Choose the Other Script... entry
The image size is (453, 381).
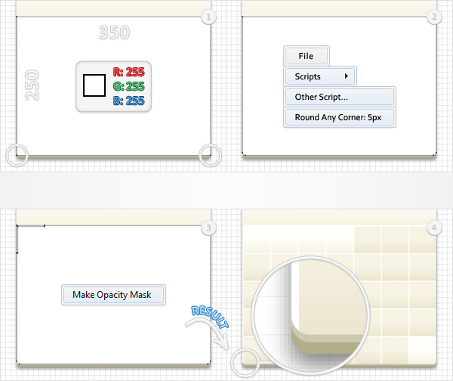340,97
